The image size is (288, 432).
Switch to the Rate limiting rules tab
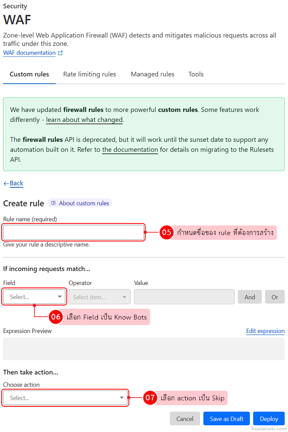coord(90,74)
